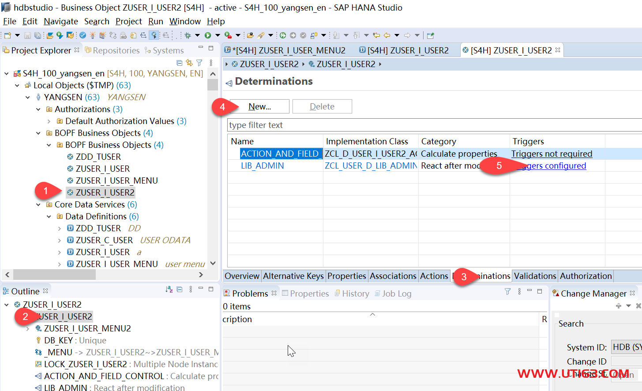Switch to the Validations tab
Viewport: 642px width, 391px height.
point(535,276)
